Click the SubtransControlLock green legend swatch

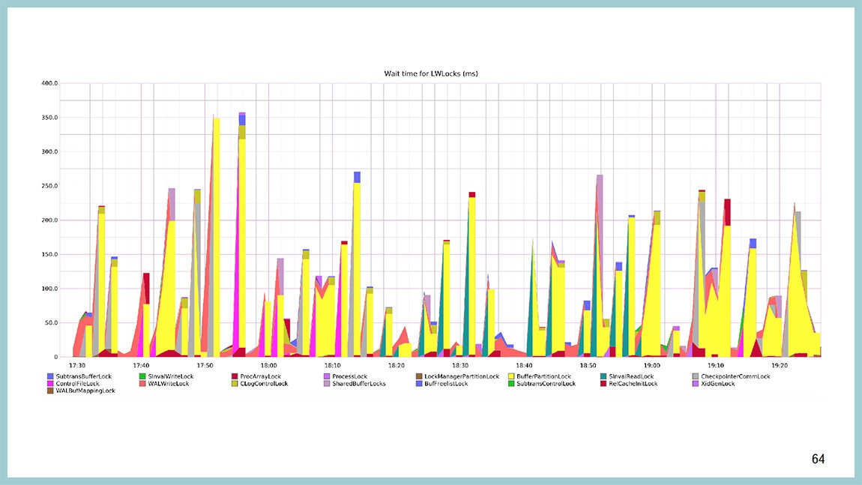pos(511,384)
